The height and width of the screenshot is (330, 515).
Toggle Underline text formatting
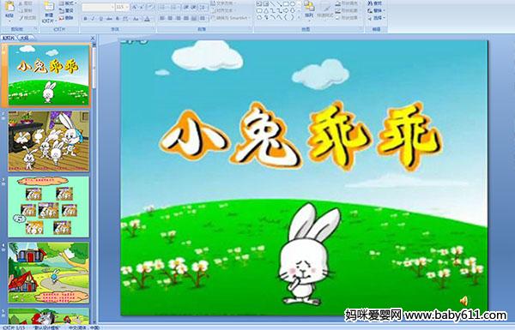click(x=100, y=19)
